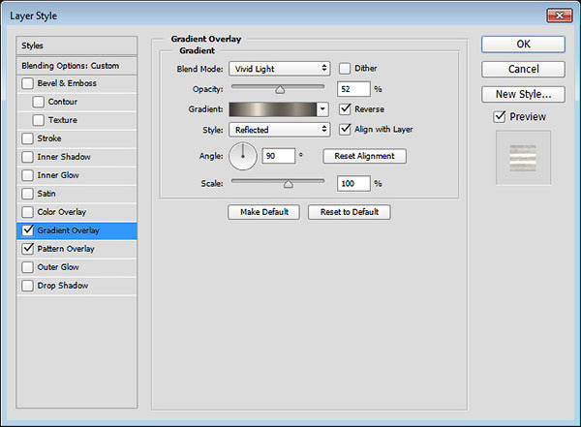
Task: Turn on the Drop Shadow checkbox
Action: tap(27, 286)
